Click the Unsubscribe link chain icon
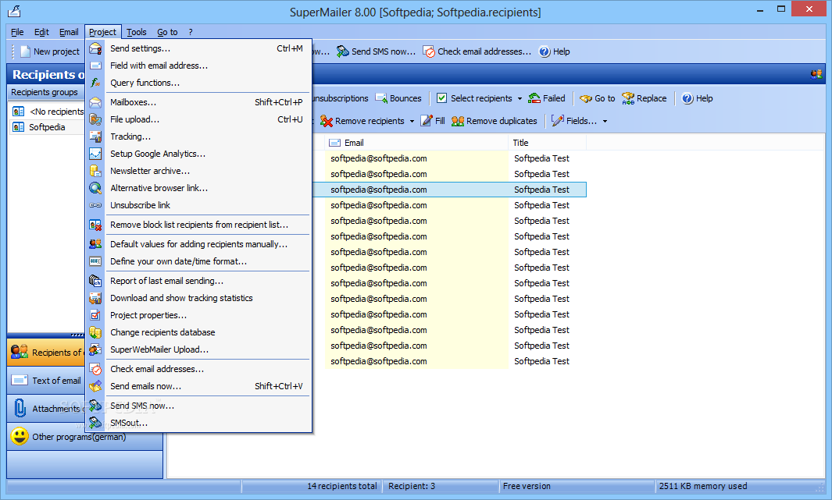This screenshot has width=832, height=500. 95,205
